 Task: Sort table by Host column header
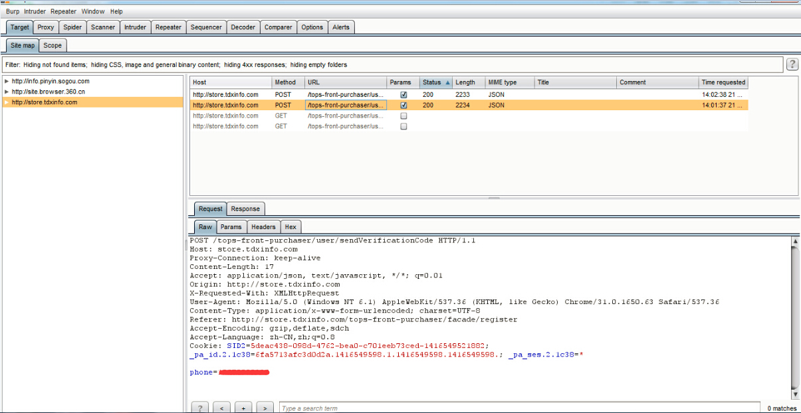point(230,82)
